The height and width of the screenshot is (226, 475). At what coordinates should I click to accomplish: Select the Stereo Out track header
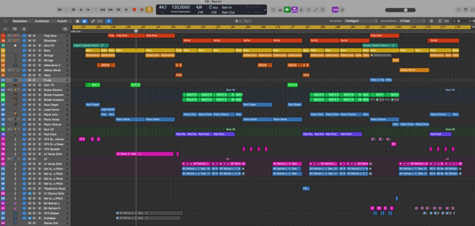tap(35, 224)
